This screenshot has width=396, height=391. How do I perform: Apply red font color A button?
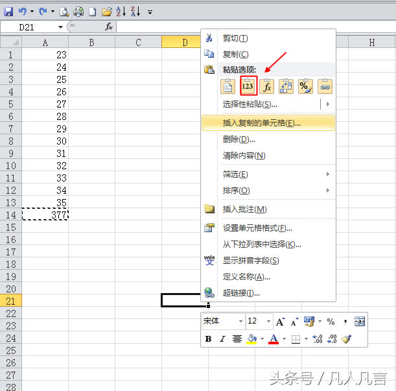coord(274,339)
